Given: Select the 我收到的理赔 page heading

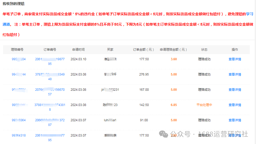Looking at the screenshot, I should click(x=14, y=4).
